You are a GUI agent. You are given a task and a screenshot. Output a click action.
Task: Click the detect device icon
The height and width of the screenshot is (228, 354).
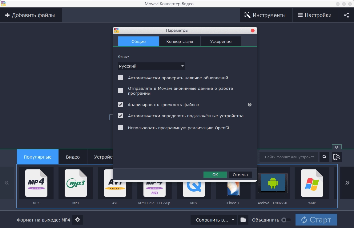(x=337, y=157)
